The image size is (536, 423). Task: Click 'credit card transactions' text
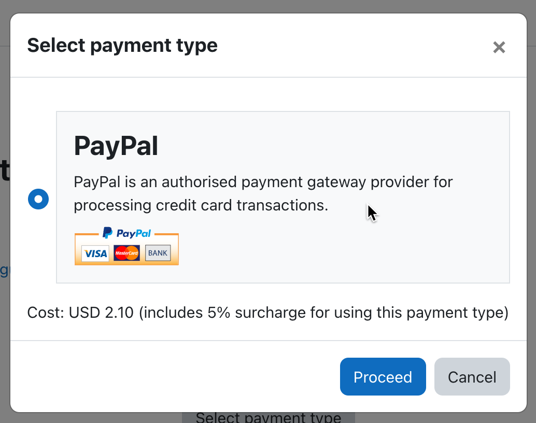click(x=242, y=205)
